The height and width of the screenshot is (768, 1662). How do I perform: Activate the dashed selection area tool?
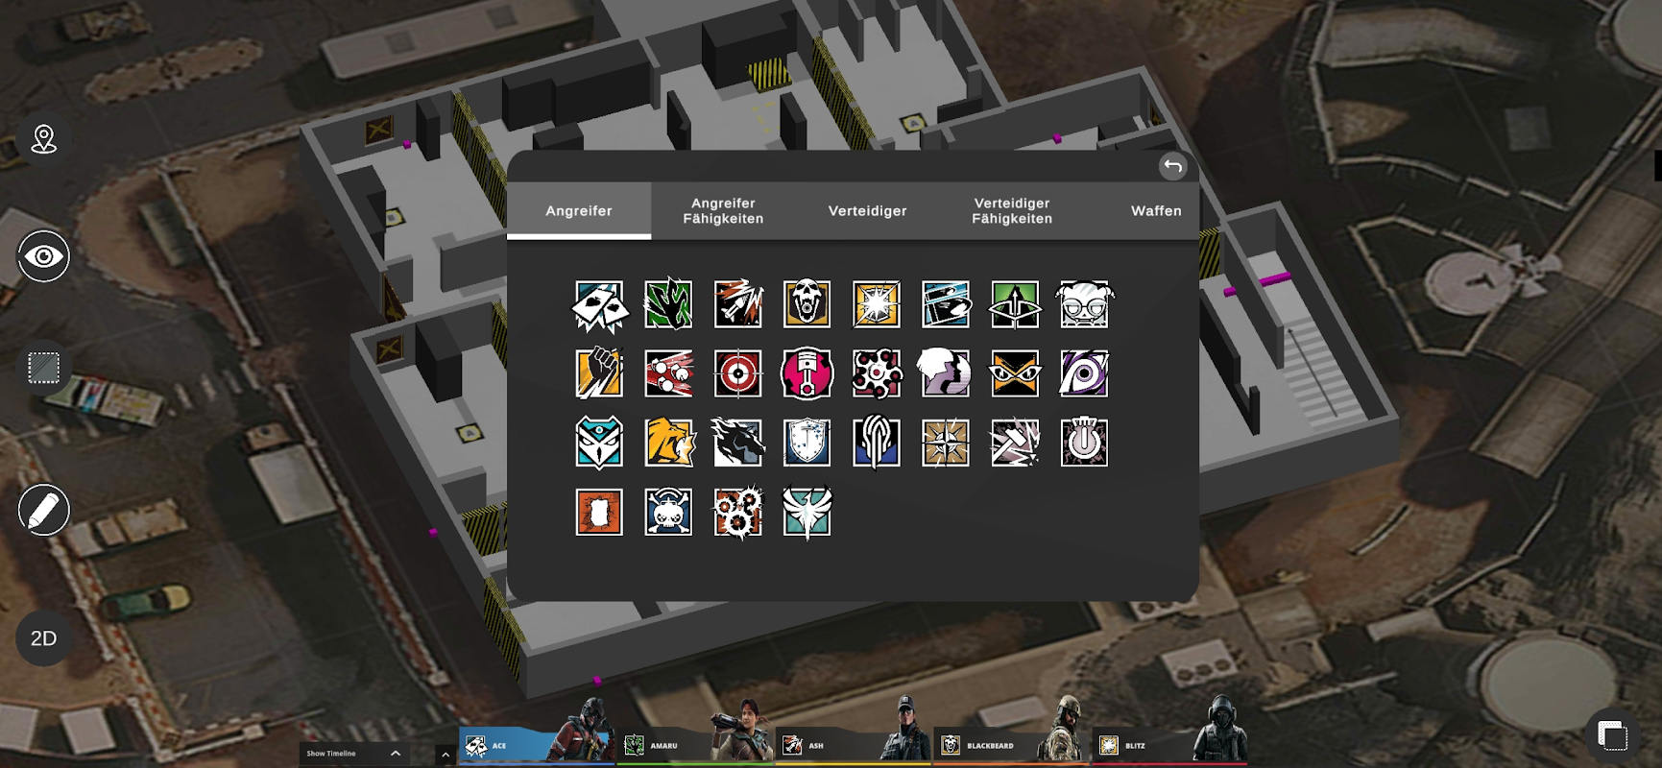[44, 368]
